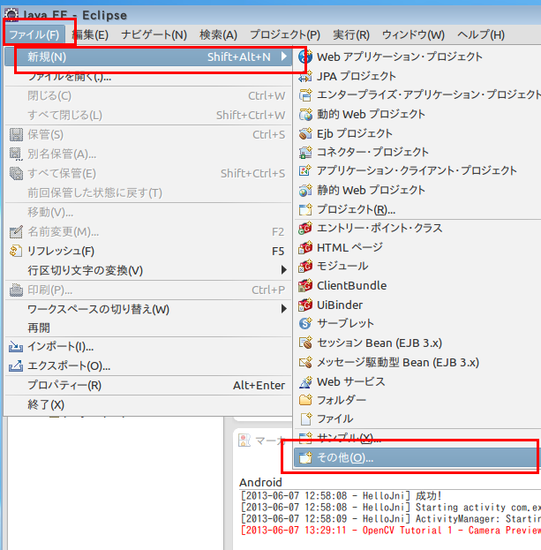Choose 終了(X) to exit Eclipse
This screenshot has height=550, width=541.
(148, 405)
